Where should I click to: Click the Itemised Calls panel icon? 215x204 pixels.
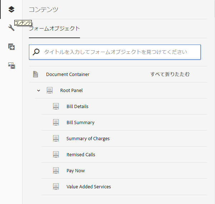[x=56, y=154]
